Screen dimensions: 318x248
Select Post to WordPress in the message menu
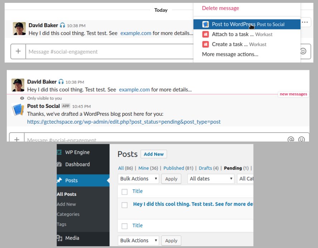click(247, 24)
